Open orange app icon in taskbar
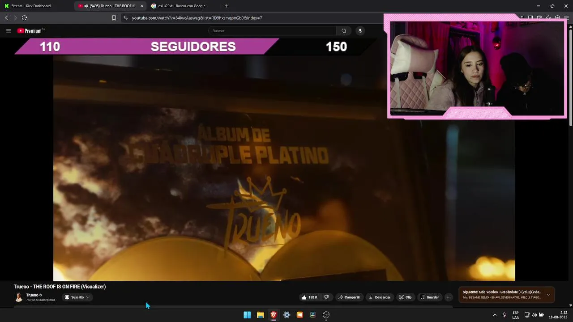 click(299, 315)
